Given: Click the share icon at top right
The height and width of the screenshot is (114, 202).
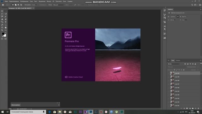Looking at the screenshot, I should [x=200, y=5].
